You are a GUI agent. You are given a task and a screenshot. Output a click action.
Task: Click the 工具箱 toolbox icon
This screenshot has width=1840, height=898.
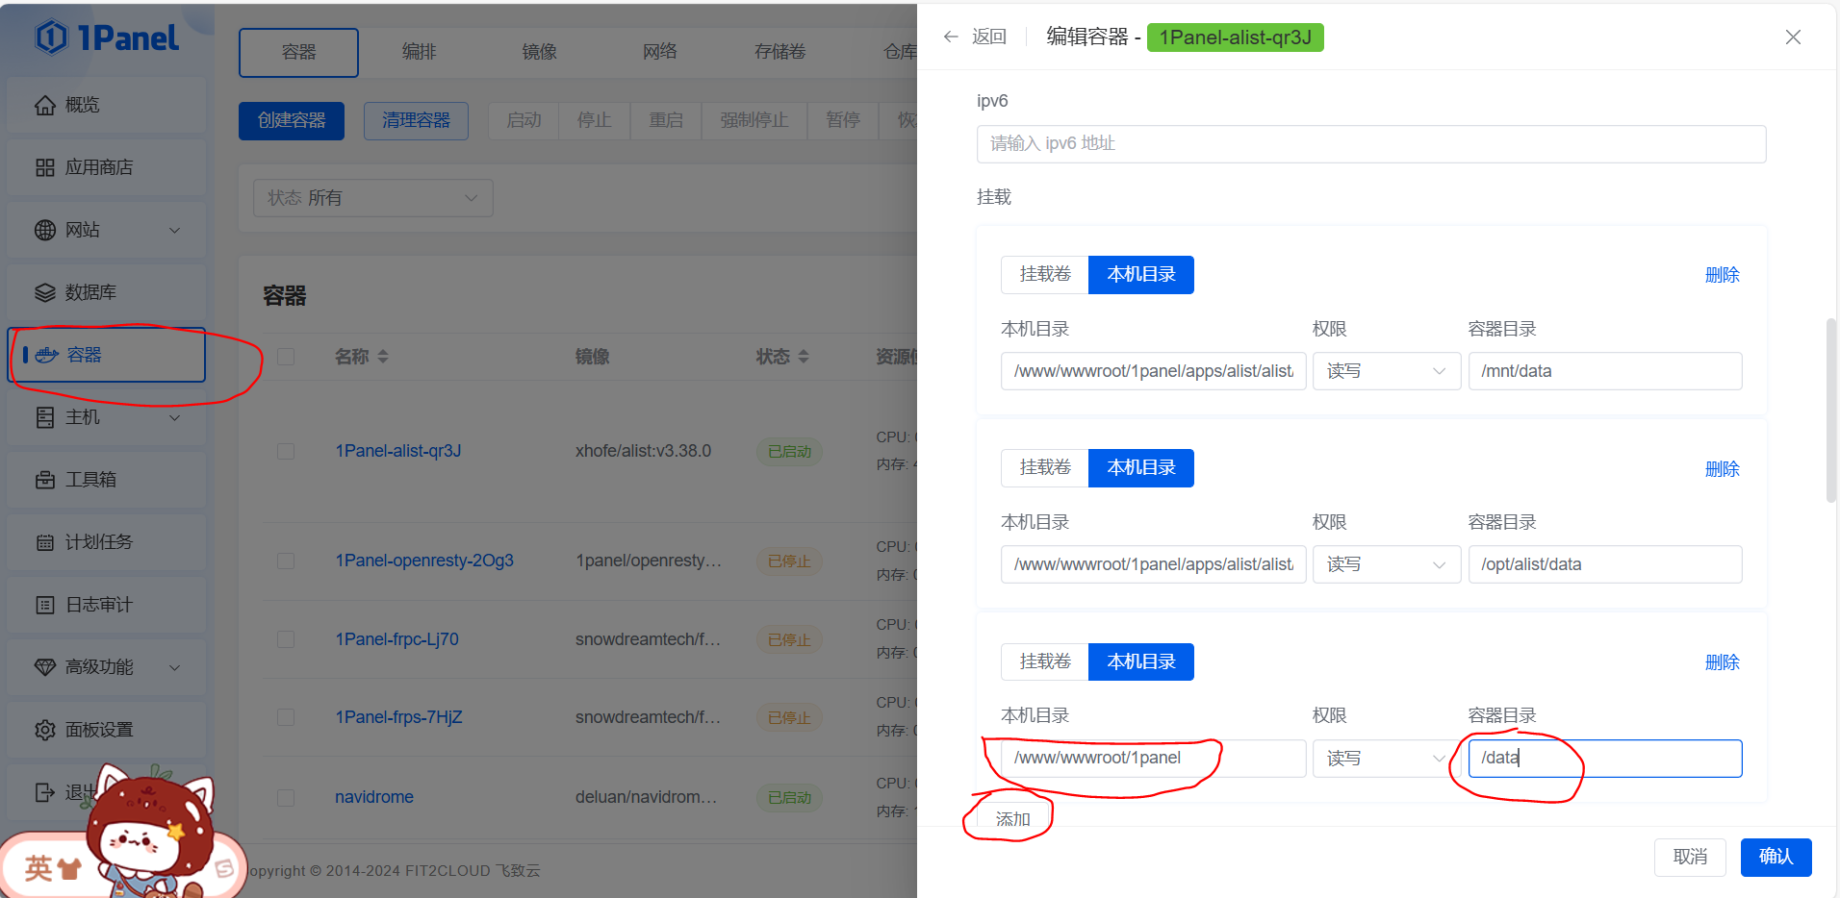(x=45, y=480)
